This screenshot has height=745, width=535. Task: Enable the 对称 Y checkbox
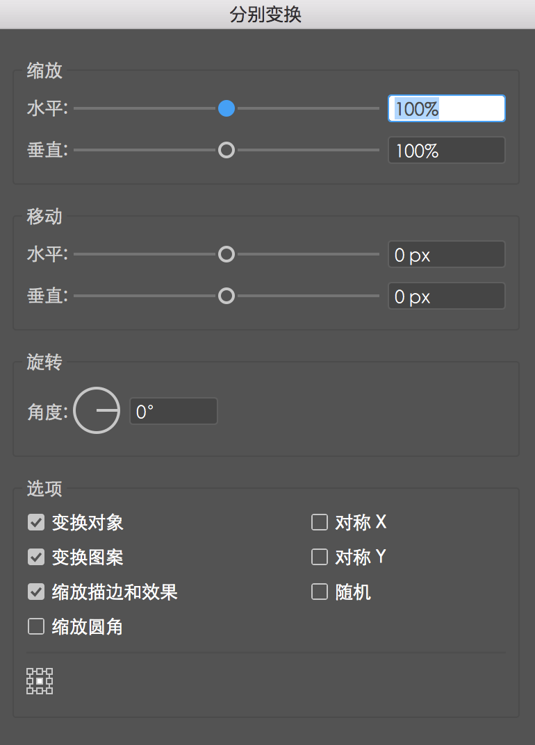coord(320,557)
